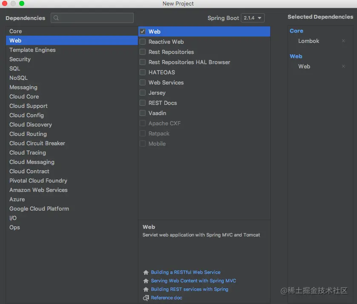357x304 pixels.
Task: Tick the Jersey checkbox
Action: point(143,93)
